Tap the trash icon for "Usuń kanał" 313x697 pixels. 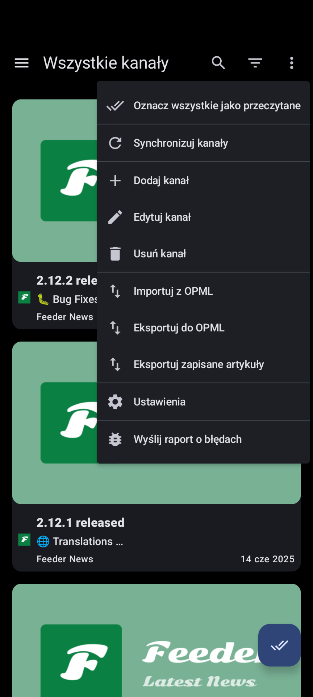pos(115,254)
